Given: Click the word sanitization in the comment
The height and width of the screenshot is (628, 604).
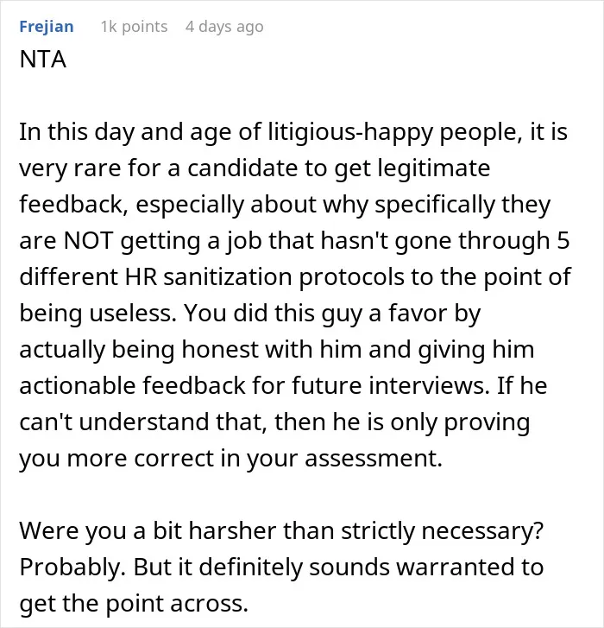Looking at the screenshot, I should click(228, 276).
